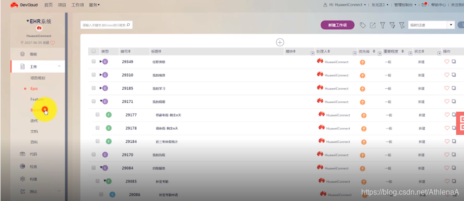
Task: Expand epic 29349 任职资格
Action: point(100,61)
